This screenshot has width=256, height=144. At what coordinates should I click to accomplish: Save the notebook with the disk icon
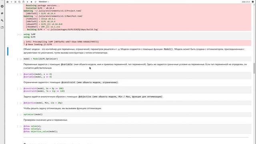click(8, 2)
